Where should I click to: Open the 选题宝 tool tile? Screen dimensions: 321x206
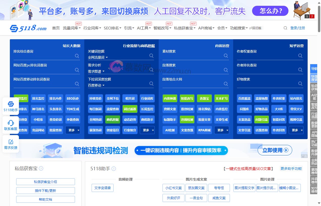click(x=204, y=98)
